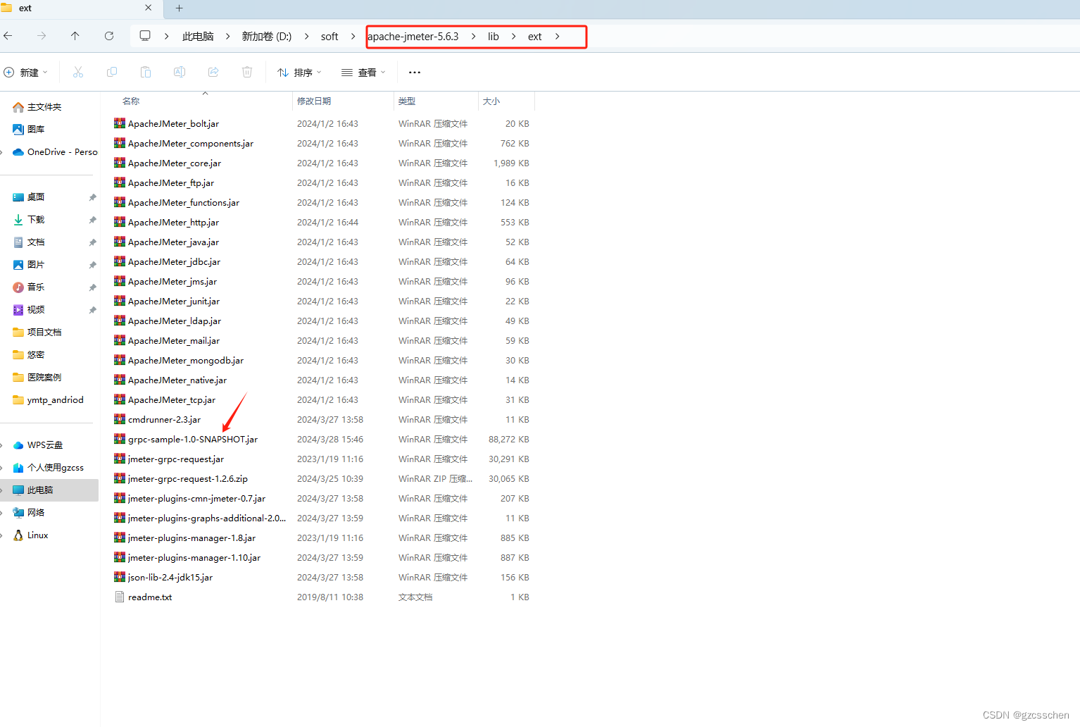
Task: Click the computer icon in address bar
Action: coord(145,36)
